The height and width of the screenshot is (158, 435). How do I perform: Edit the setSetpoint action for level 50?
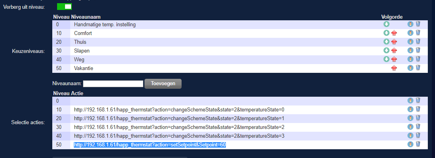click(x=410, y=144)
